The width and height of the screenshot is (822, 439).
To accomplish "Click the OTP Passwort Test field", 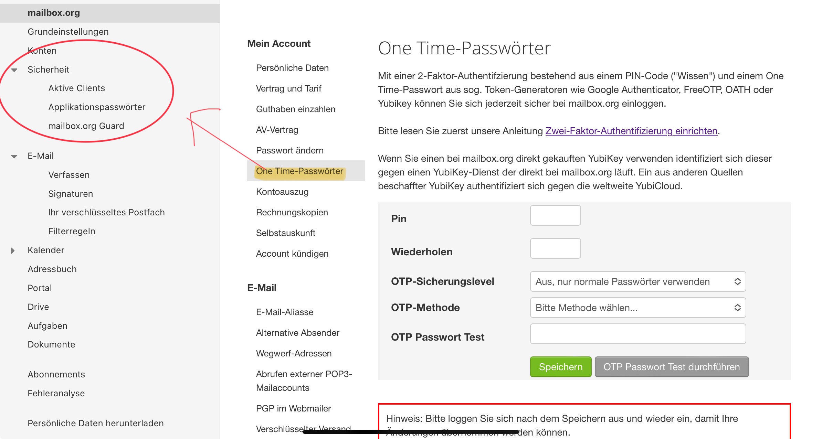I will pyautogui.click(x=638, y=334).
